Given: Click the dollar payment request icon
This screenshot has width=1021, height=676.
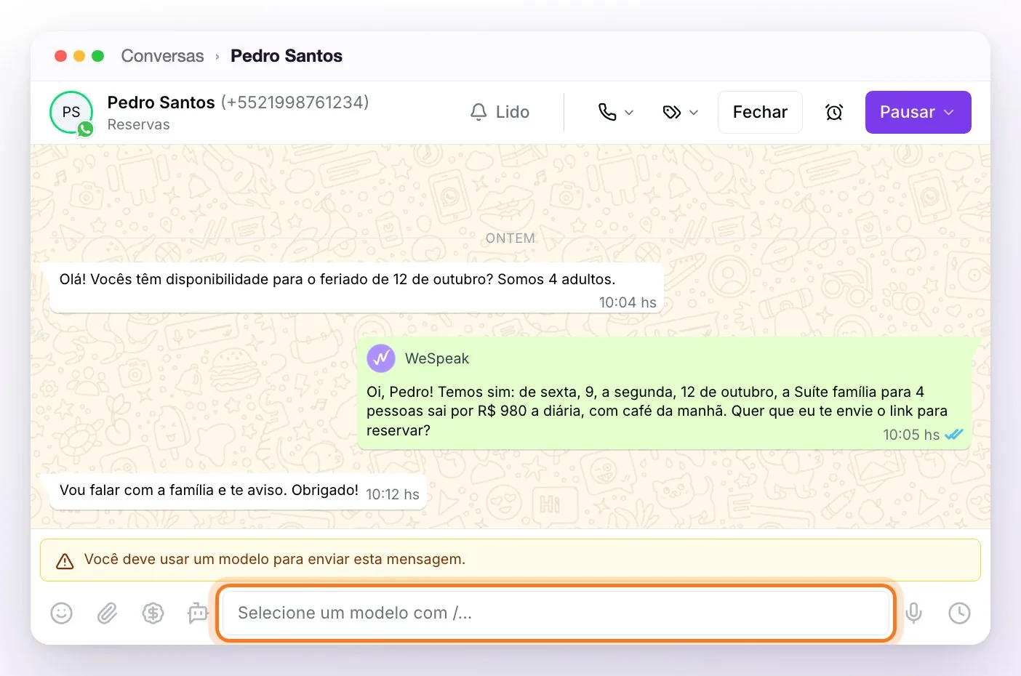Looking at the screenshot, I should pos(153,613).
